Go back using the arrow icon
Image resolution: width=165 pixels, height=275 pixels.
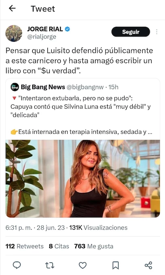click(x=12, y=8)
